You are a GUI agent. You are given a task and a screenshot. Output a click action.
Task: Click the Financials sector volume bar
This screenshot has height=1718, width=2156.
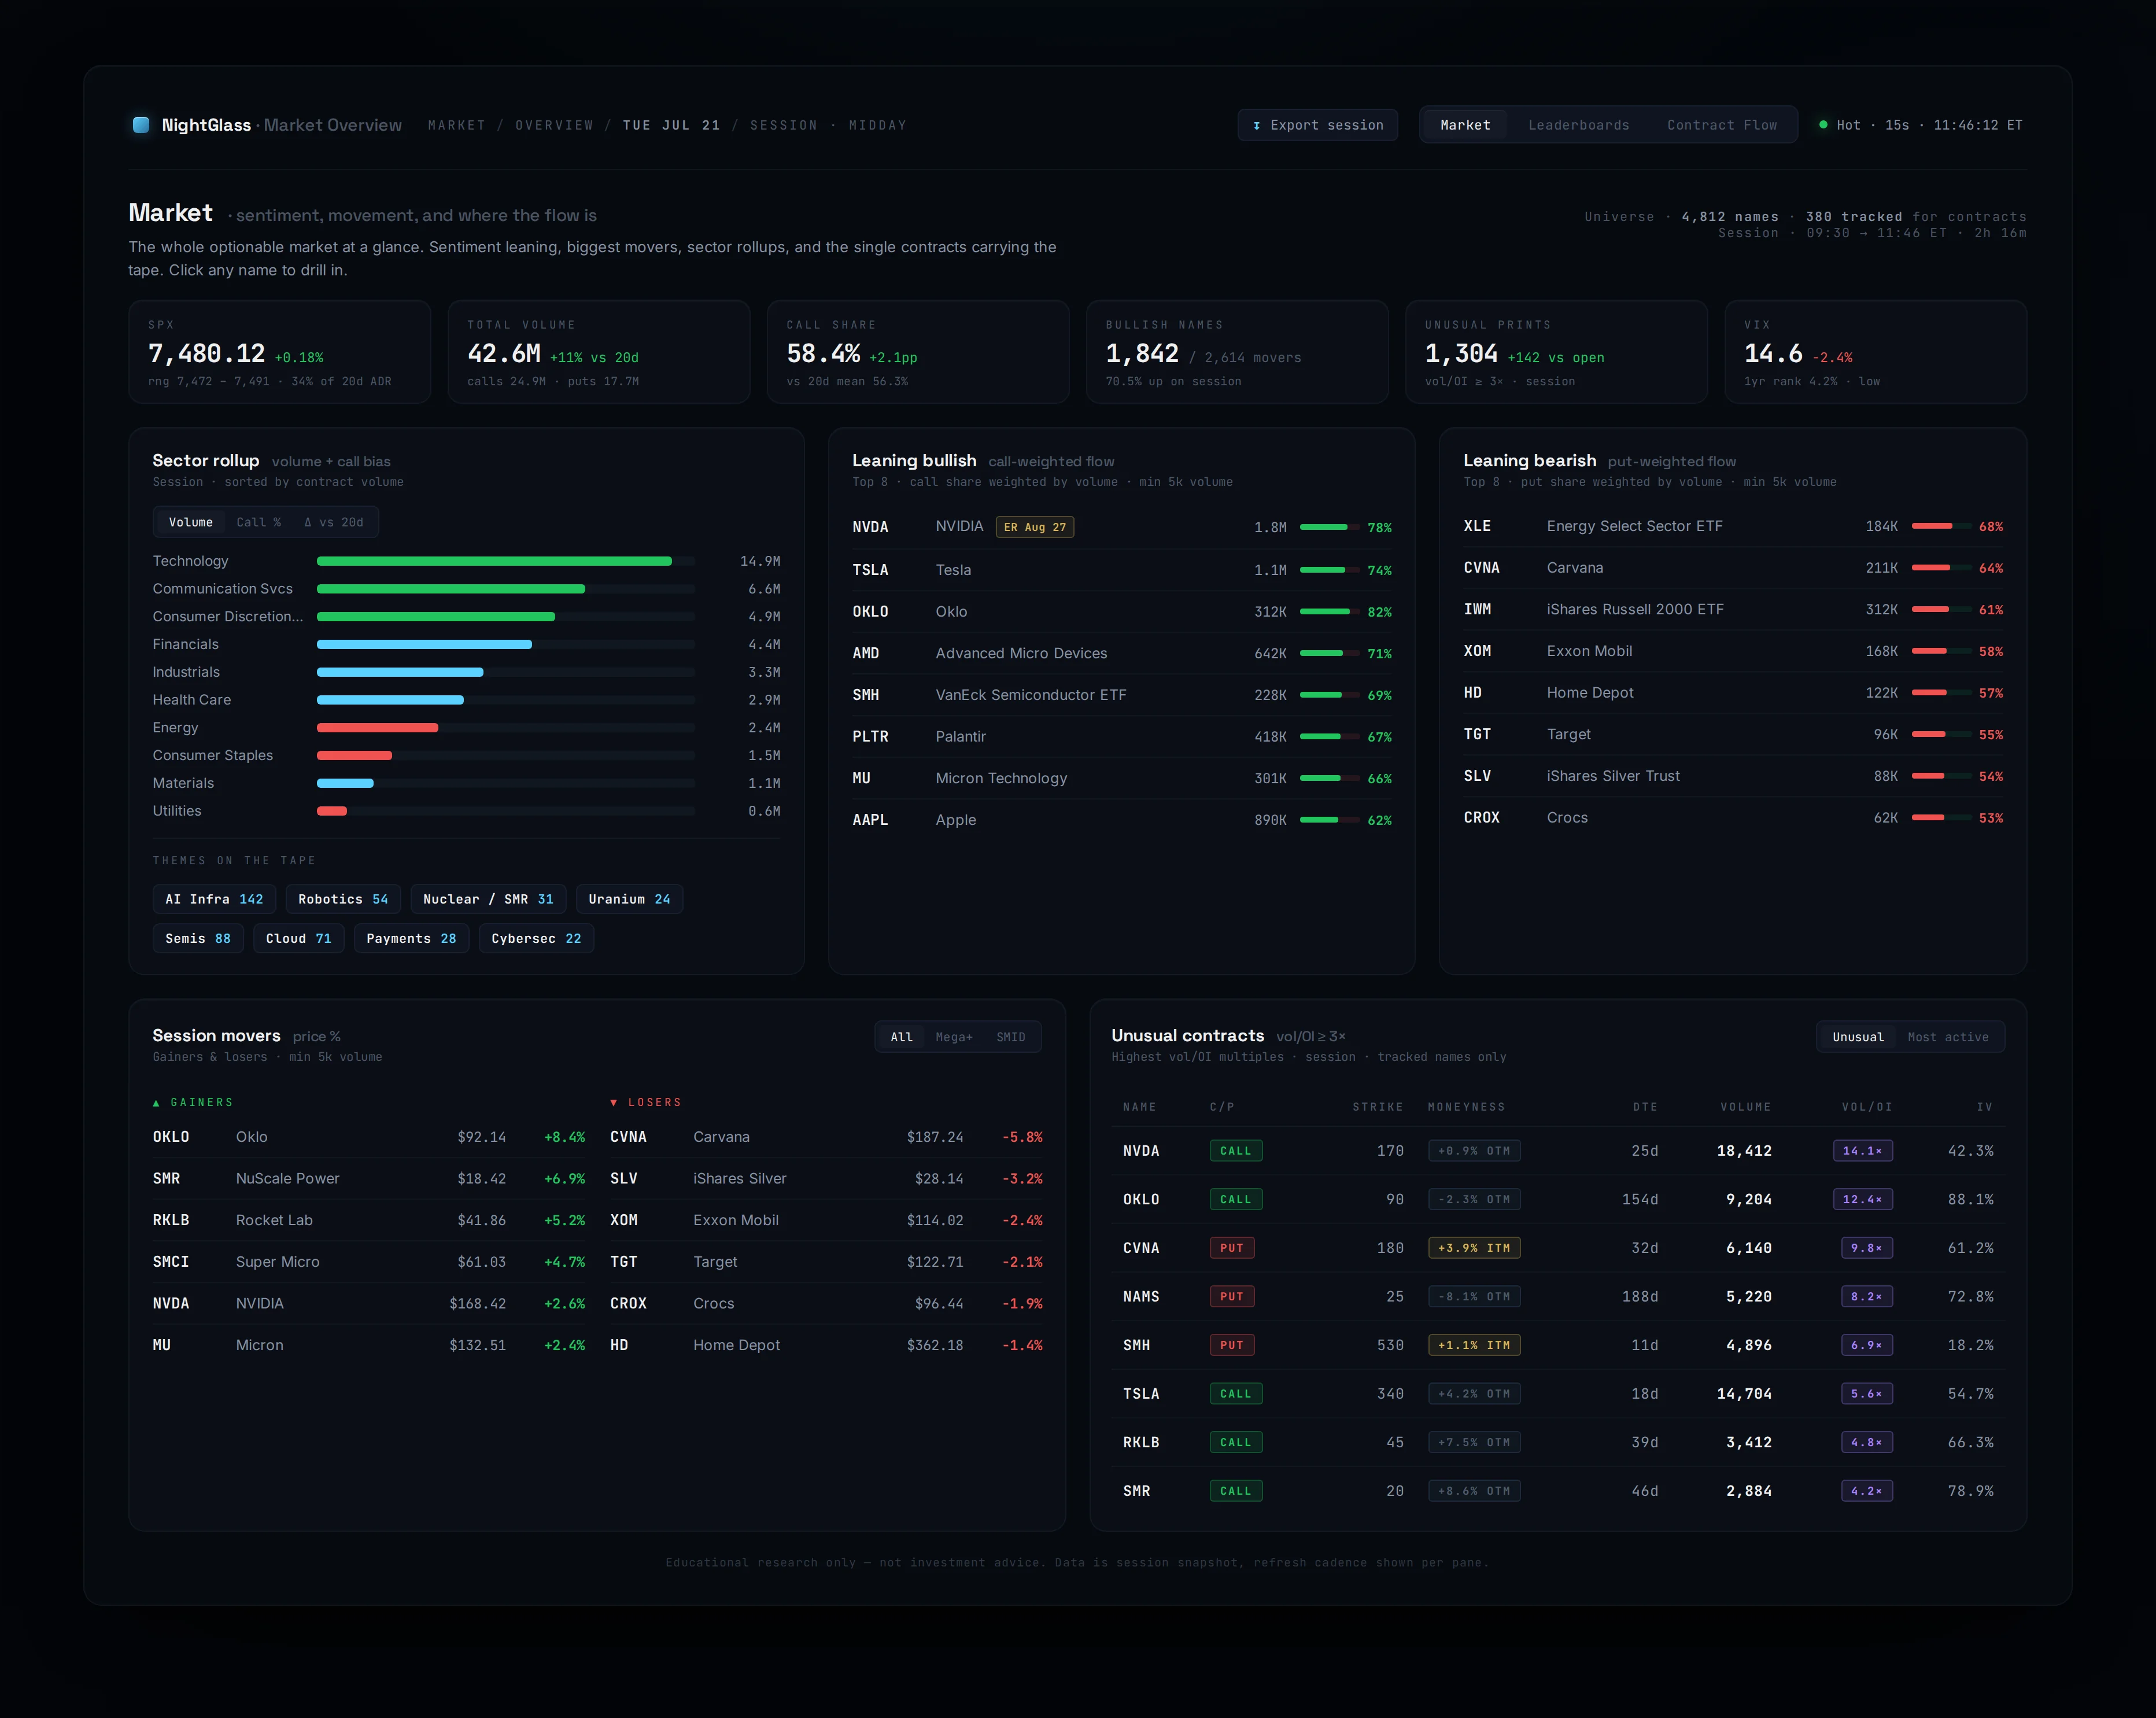(x=424, y=644)
